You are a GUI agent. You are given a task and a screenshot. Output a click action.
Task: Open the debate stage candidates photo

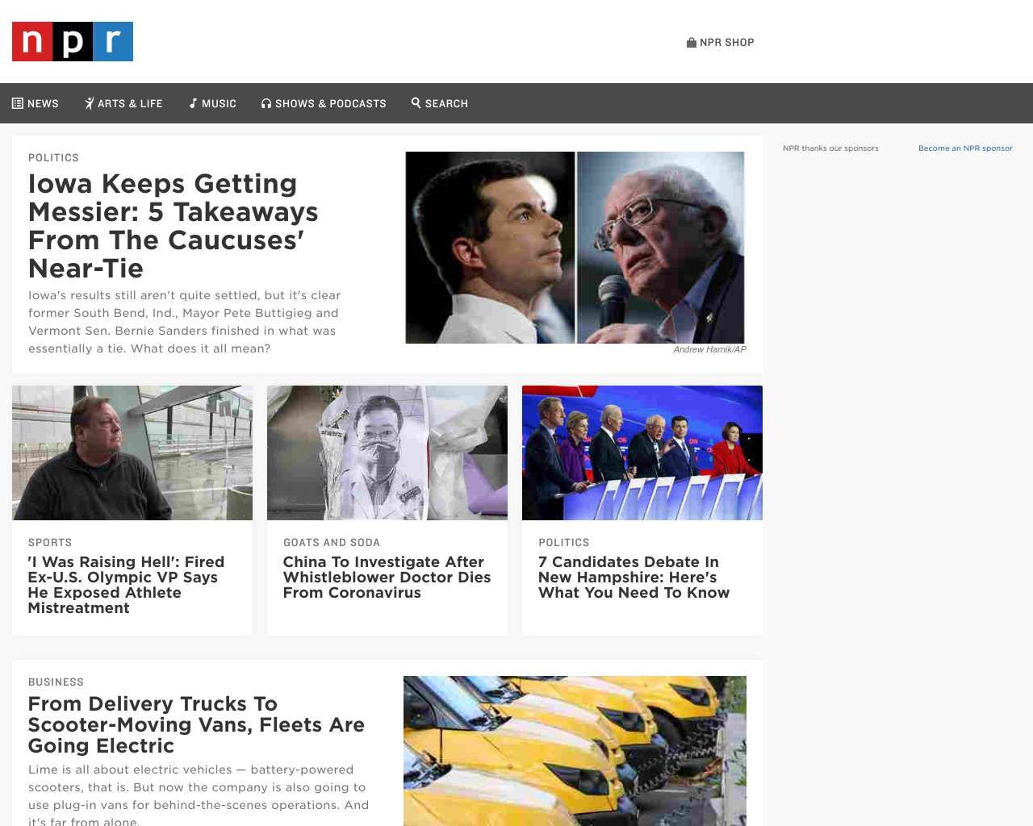pos(642,453)
